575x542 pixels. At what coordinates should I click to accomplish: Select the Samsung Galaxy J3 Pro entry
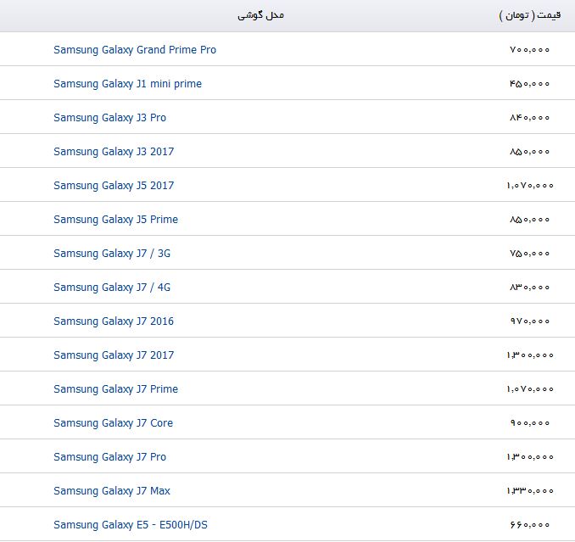click(109, 118)
